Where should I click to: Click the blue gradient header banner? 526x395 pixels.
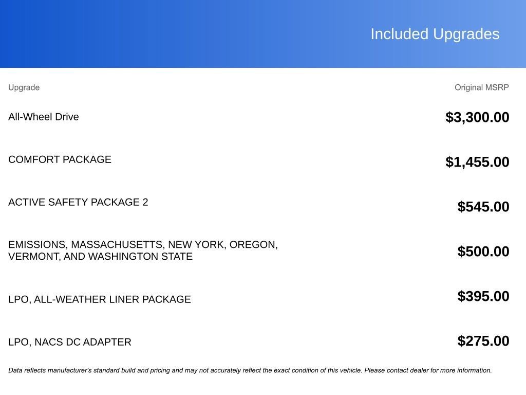click(263, 33)
